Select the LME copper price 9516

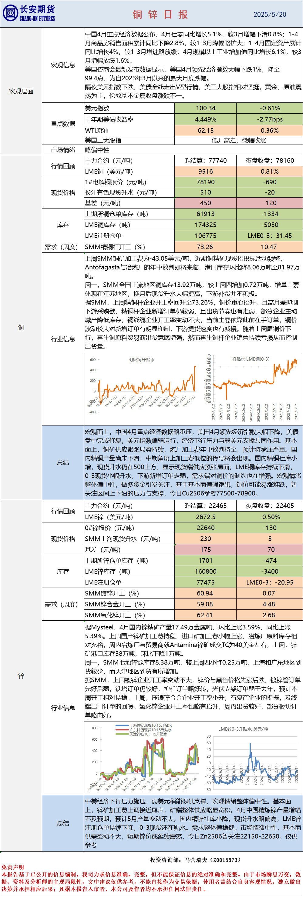205,172
